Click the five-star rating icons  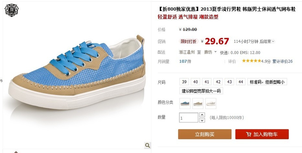pyautogui.click(x=251, y=61)
